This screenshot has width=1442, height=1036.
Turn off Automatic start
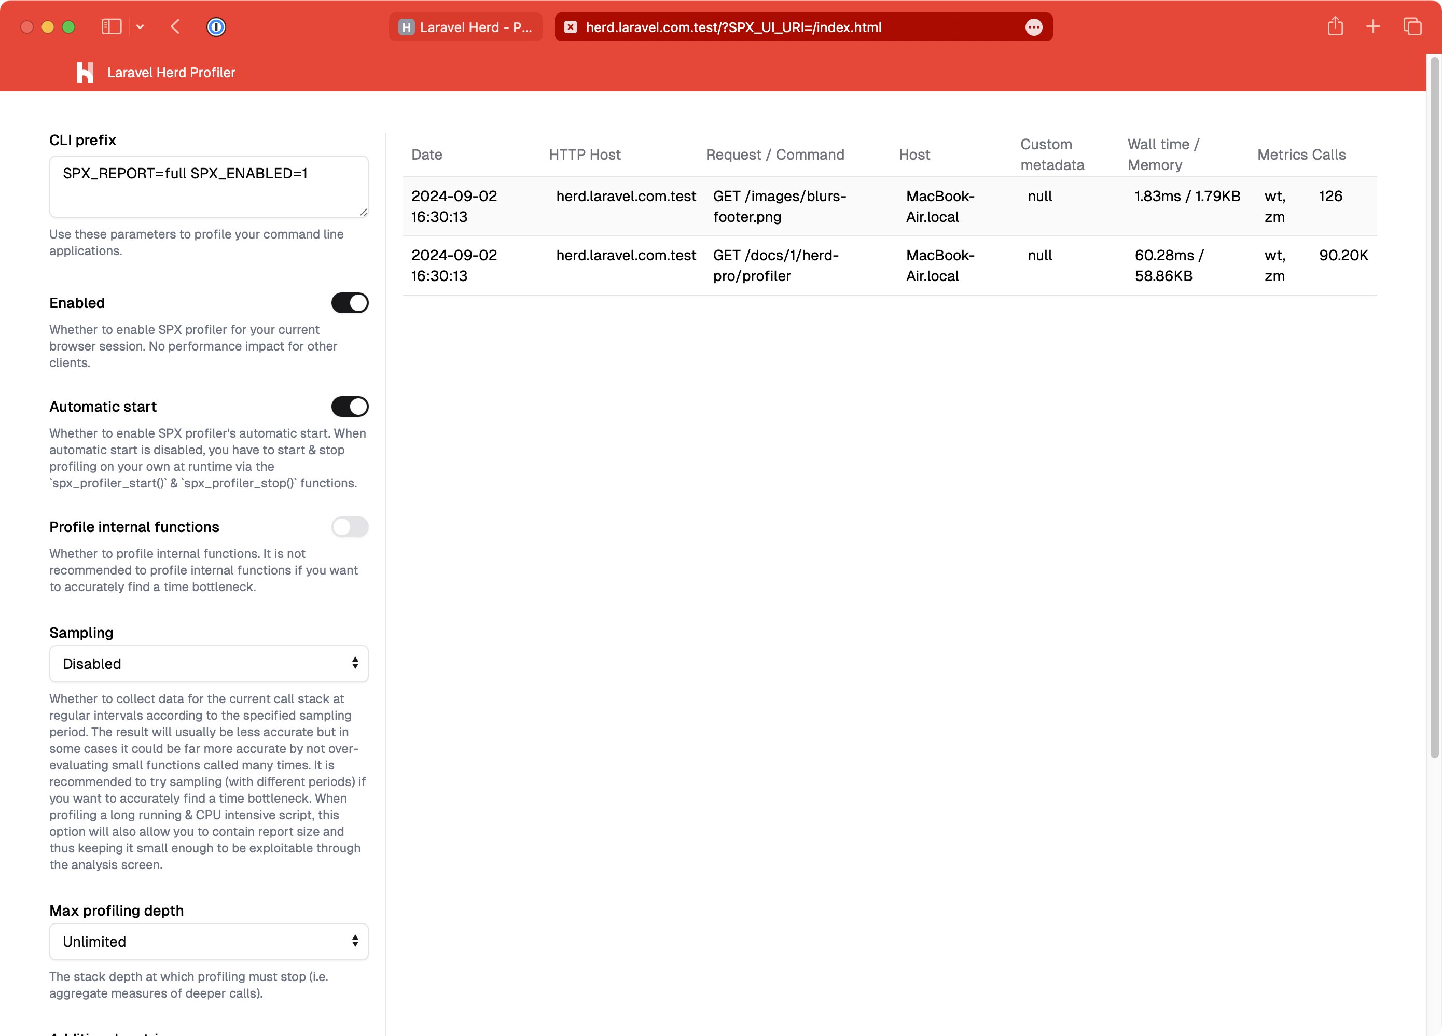[350, 406]
